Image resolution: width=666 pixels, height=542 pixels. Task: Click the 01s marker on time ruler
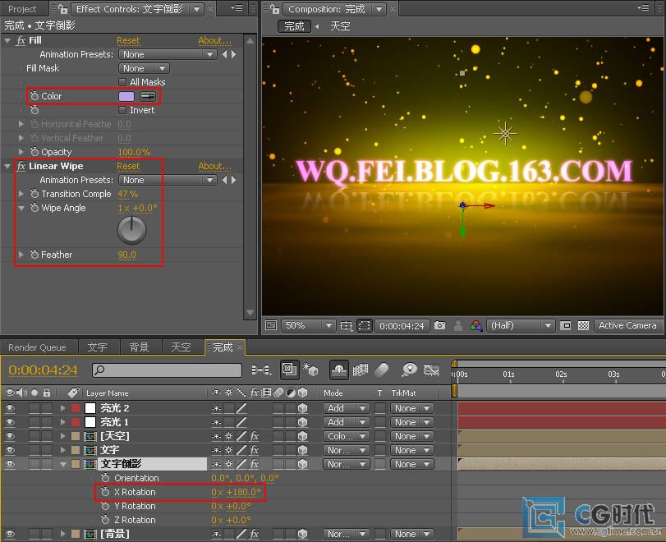point(509,374)
